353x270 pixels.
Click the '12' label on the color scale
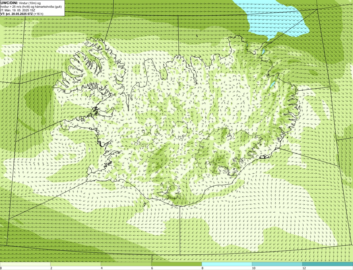pos(304,268)
